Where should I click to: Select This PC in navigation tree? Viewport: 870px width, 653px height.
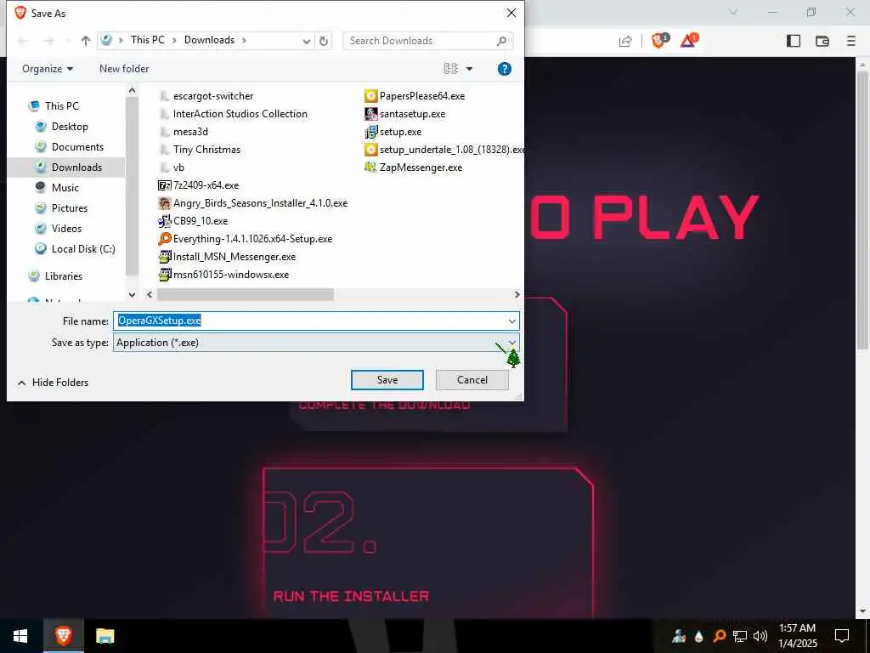point(54,105)
